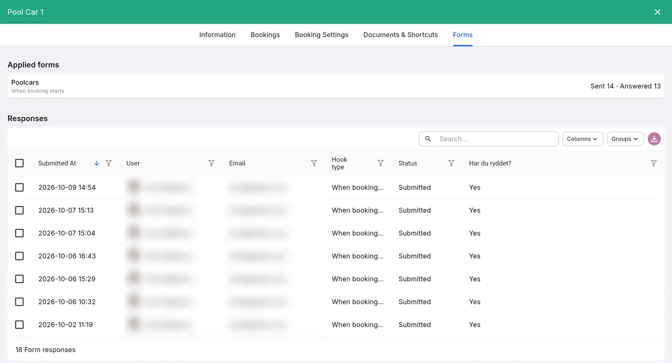Open the Documents & Shortcuts tab

tap(400, 35)
